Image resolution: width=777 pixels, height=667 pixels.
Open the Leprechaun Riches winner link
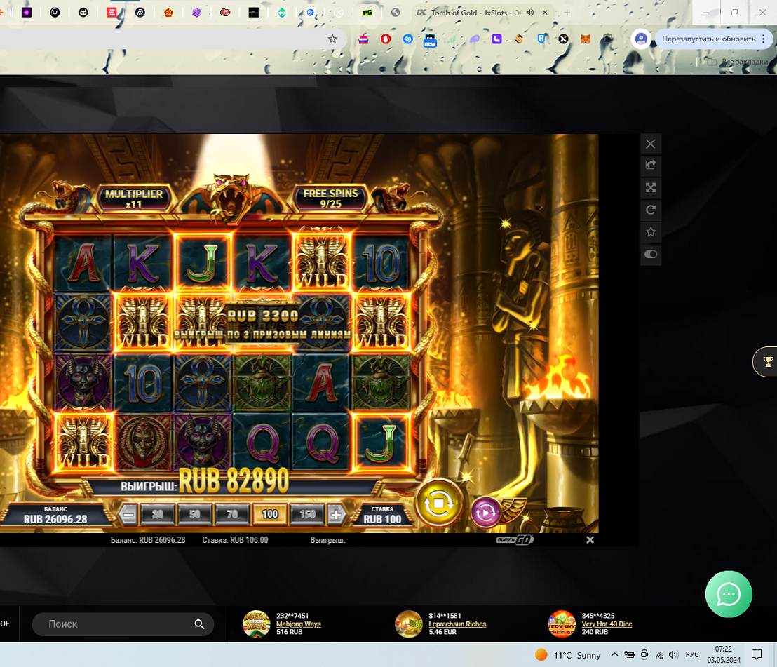[x=457, y=624]
